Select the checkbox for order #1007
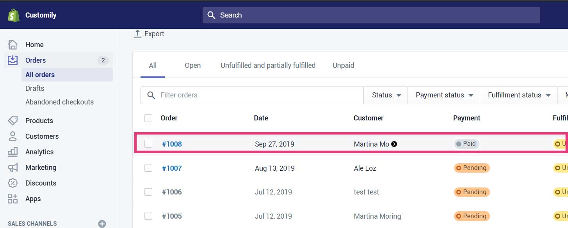This screenshot has width=568, height=228. tap(148, 168)
